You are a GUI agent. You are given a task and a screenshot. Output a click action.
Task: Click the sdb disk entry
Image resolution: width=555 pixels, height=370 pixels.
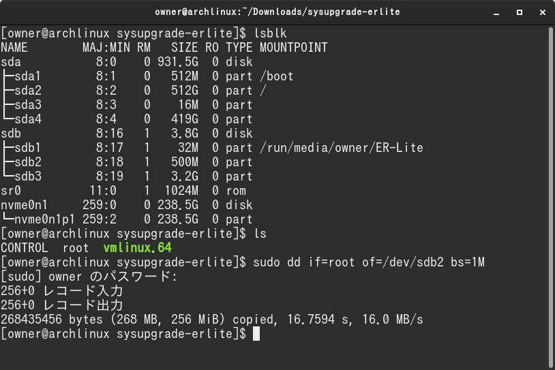click(11, 134)
